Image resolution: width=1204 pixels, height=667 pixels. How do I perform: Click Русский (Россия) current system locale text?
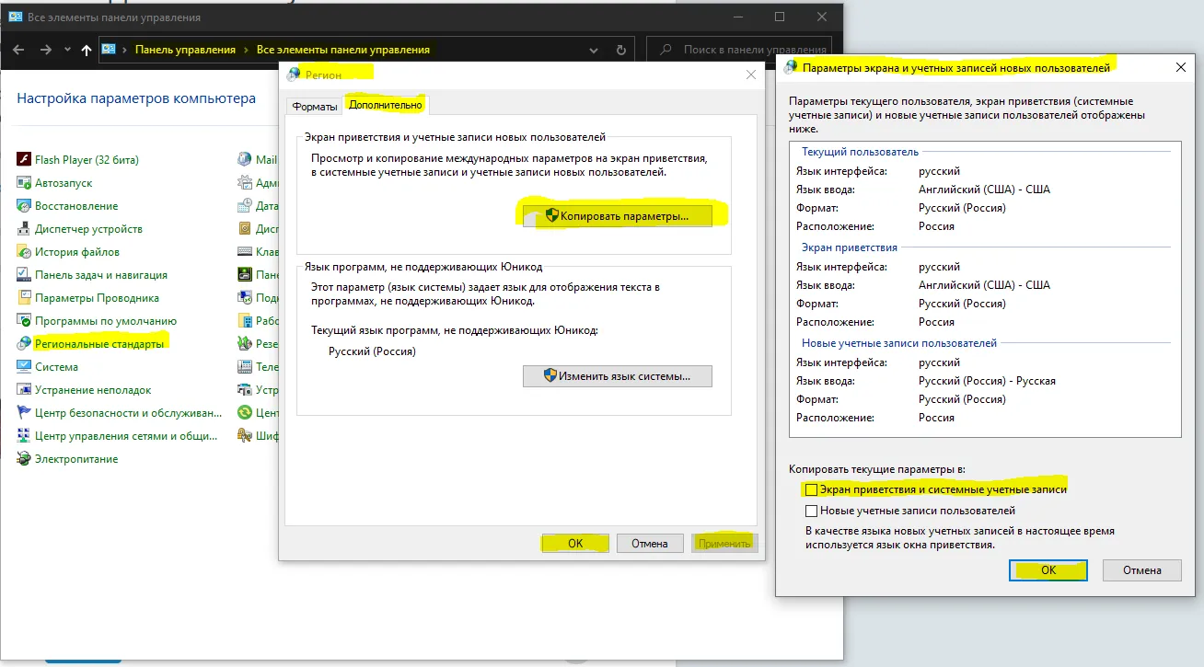[x=372, y=351]
